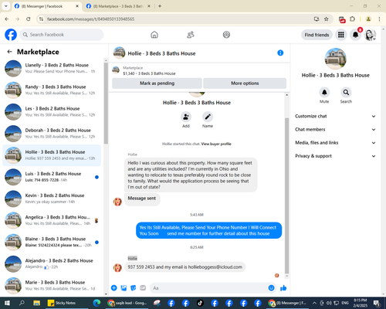Open Angelica - 3 Beds 3 Baths conversation
Viewport: 386px width, 309px height.
click(52, 220)
